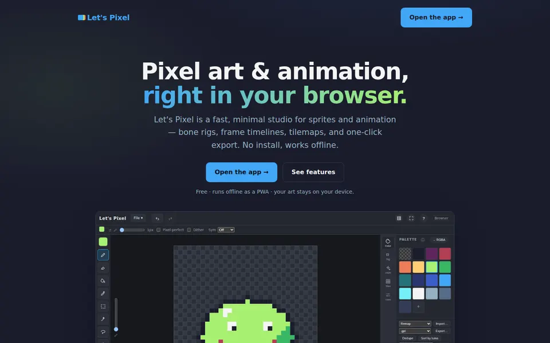Click the fullscreen icon in app header
The width and height of the screenshot is (550, 343).
(411, 218)
